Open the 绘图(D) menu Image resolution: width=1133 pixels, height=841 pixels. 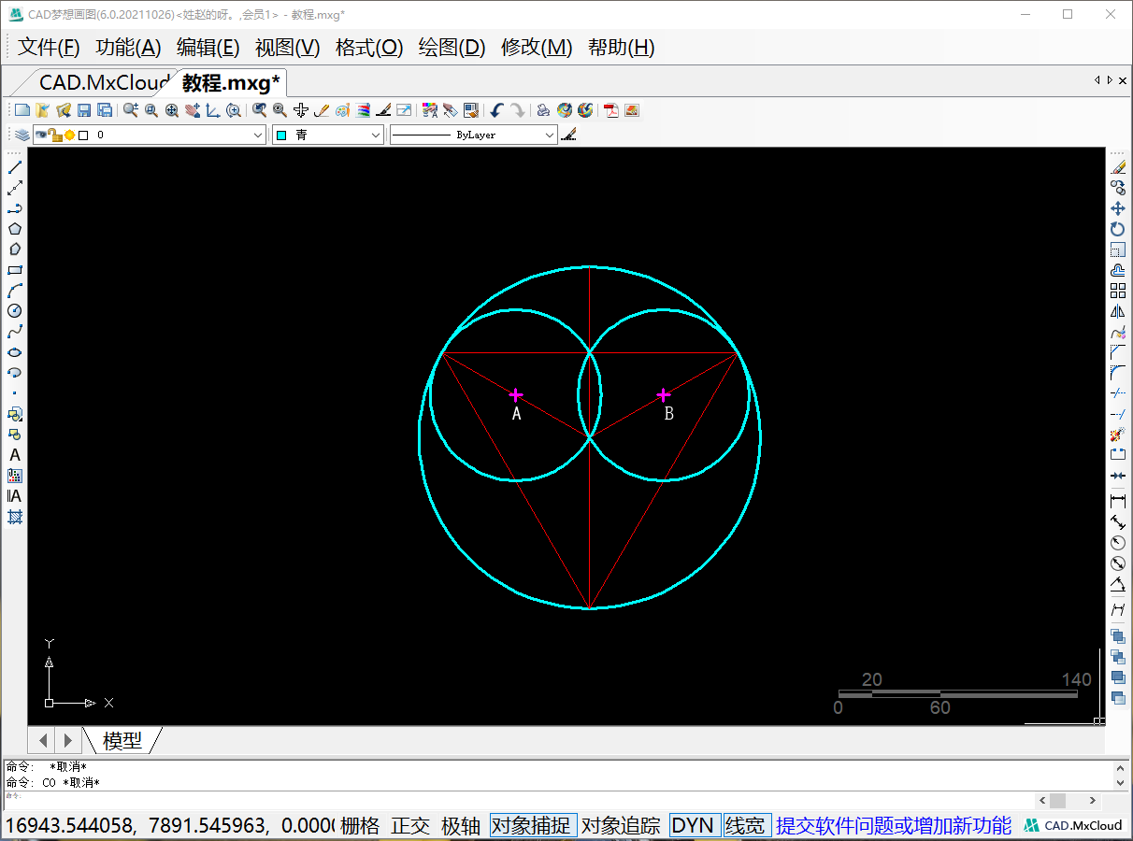452,48
